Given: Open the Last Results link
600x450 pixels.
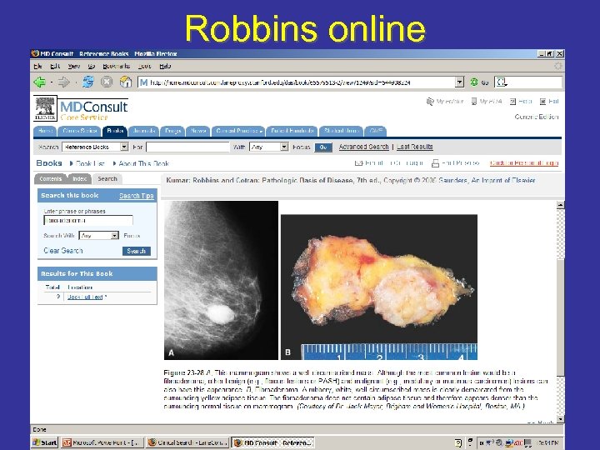Looking at the screenshot, I should (x=415, y=147).
